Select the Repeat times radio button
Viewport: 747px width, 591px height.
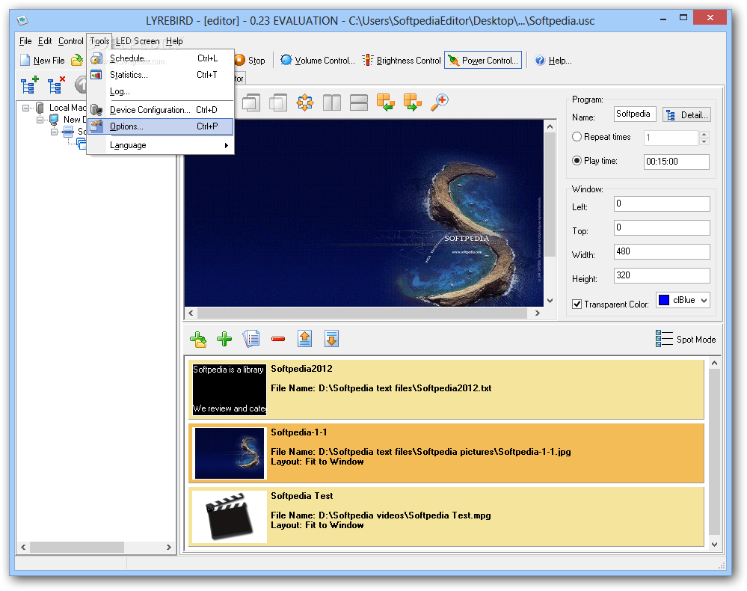(x=577, y=137)
